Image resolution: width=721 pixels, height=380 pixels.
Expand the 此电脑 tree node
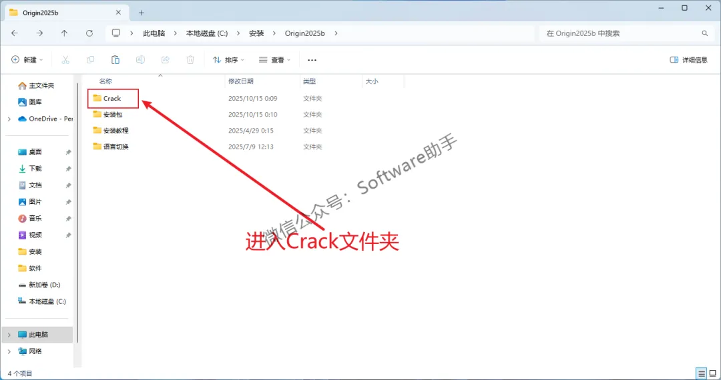click(9, 335)
